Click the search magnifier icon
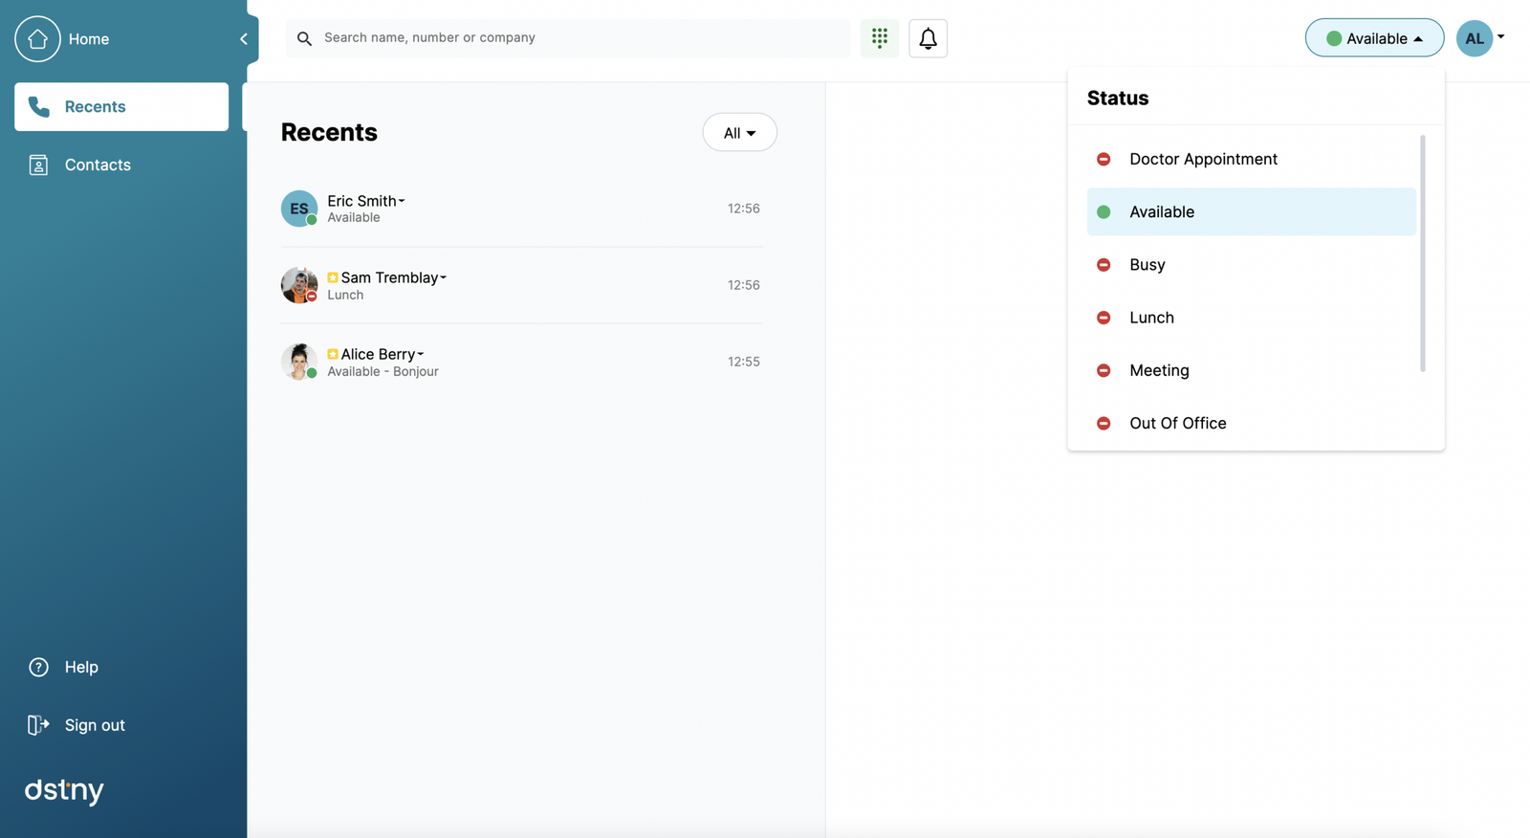Viewport: 1530px width, 838px height. 304,38
